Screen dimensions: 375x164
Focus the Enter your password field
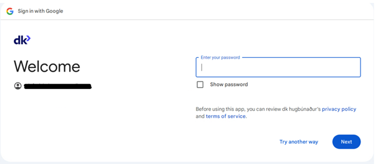pyautogui.click(x=278, y=67)
